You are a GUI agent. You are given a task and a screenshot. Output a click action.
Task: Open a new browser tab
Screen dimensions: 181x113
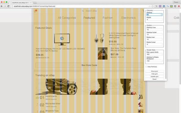pyautogui.click(x=35, y=3)
